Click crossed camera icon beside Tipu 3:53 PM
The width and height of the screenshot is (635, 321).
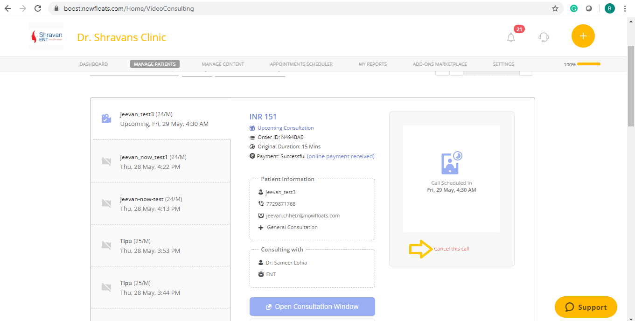(x=106, y=245)
